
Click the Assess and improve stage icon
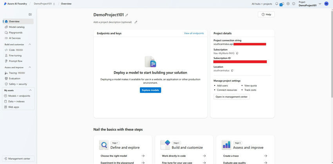(x=226, y=145)
